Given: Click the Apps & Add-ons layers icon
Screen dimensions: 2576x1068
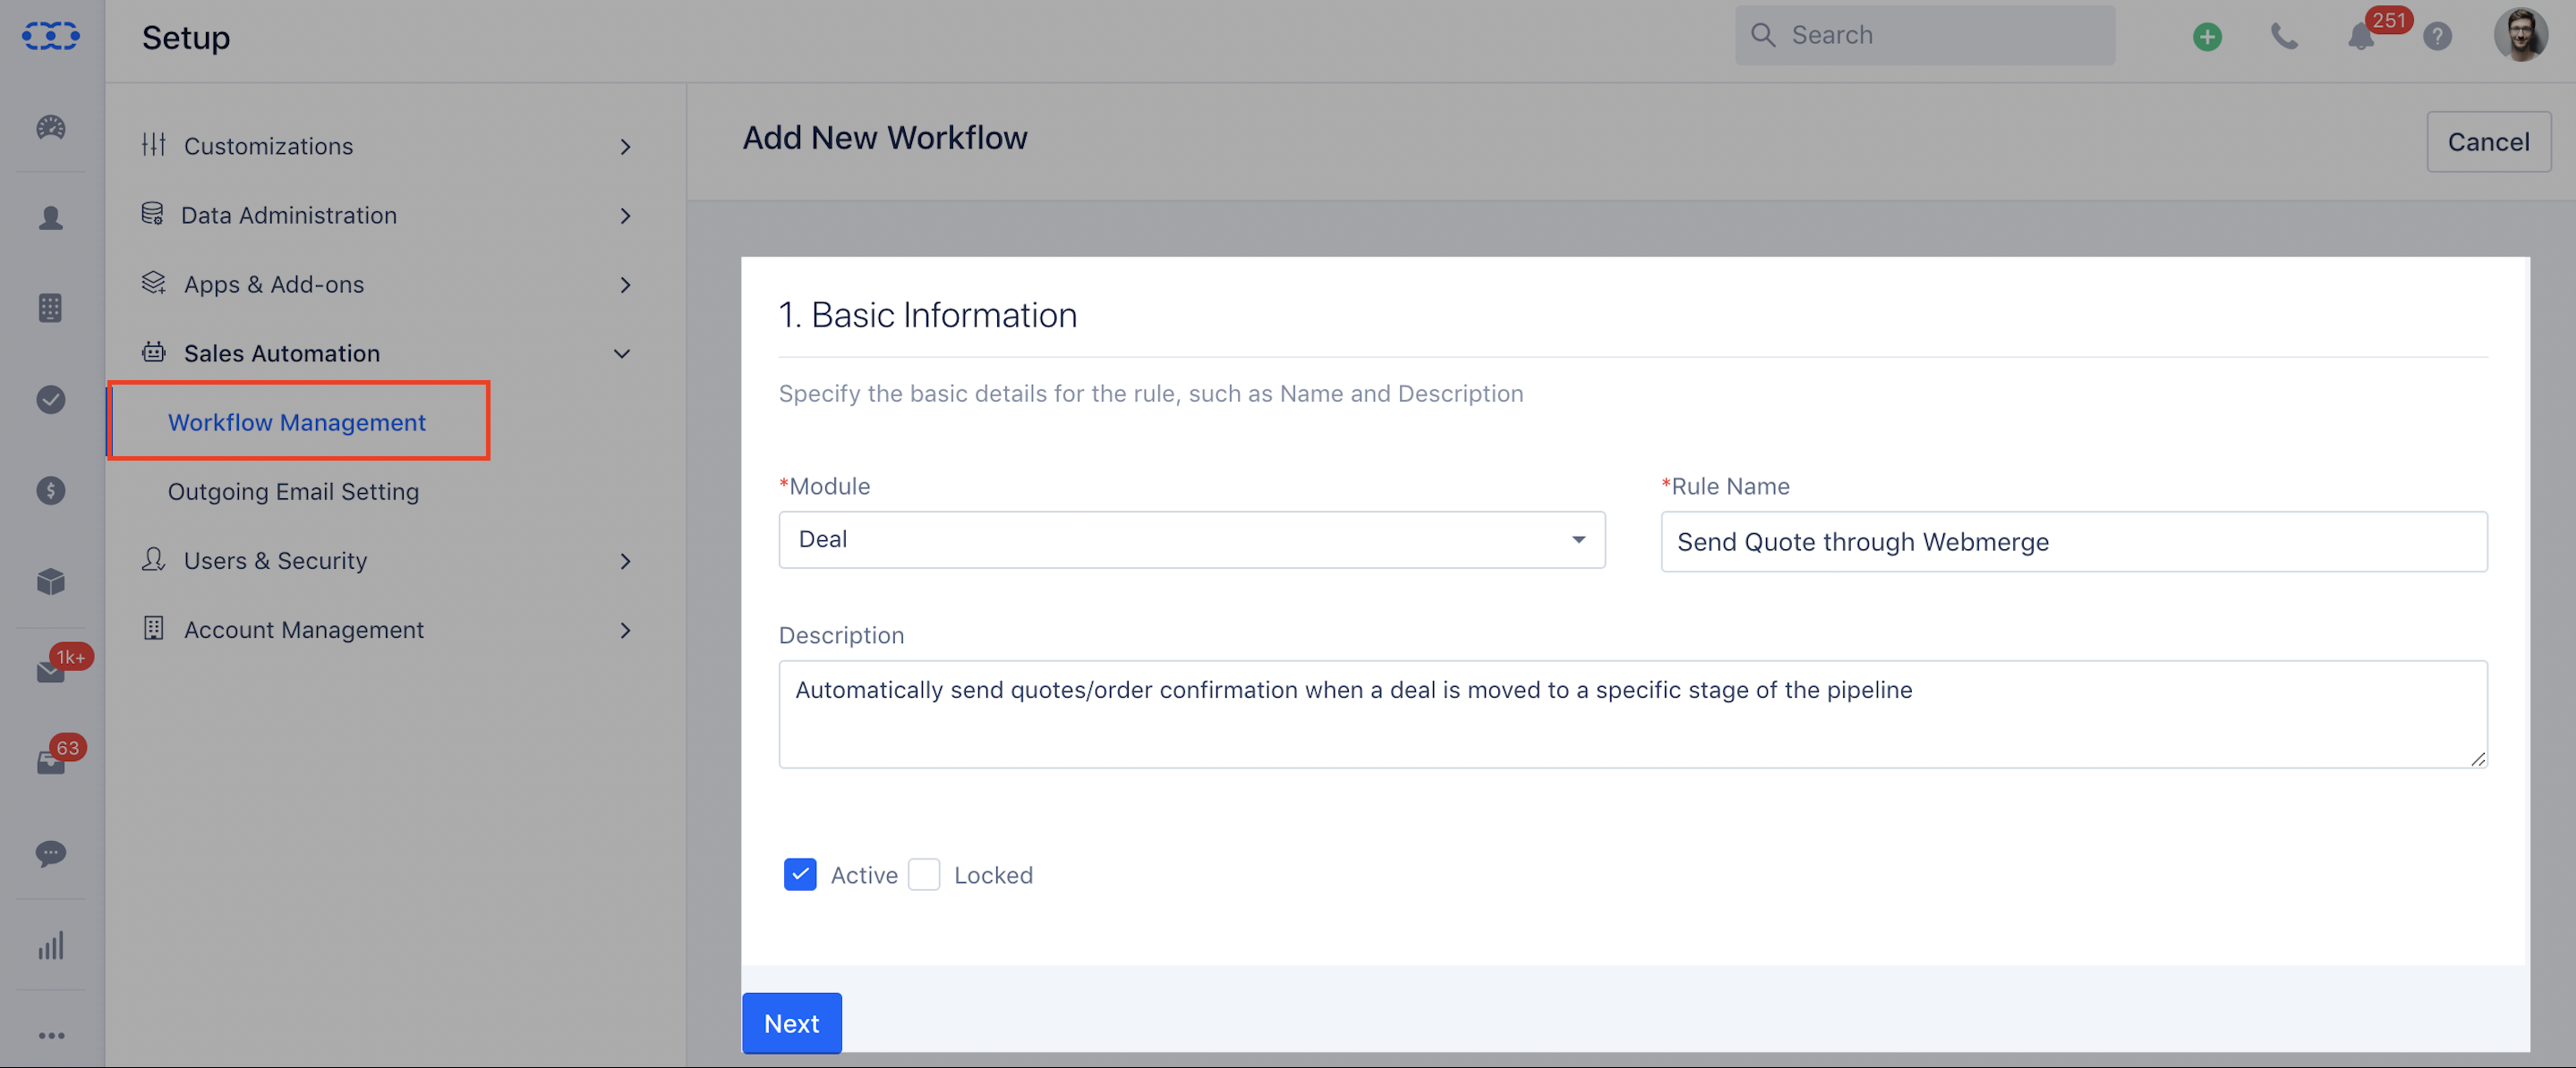Looking at the screenshot, I should (x=153, y=283).
